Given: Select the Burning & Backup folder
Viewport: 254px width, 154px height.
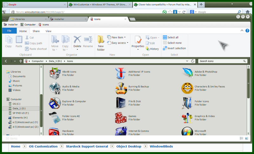Looking at the screenshot, I should 132,88.
